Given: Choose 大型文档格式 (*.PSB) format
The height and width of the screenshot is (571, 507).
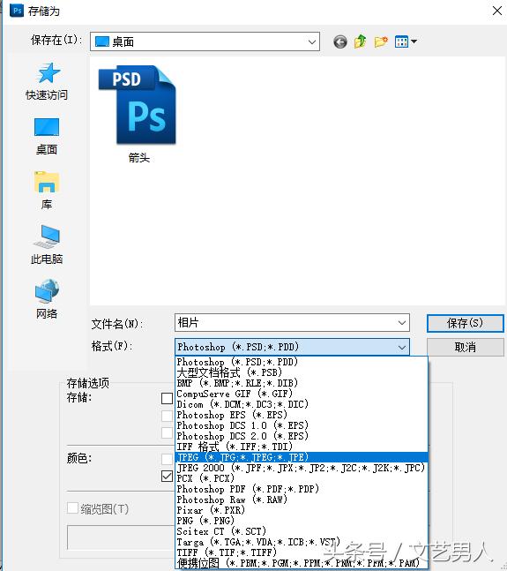Looking at the screenshot, I should [x=302, y=372].
